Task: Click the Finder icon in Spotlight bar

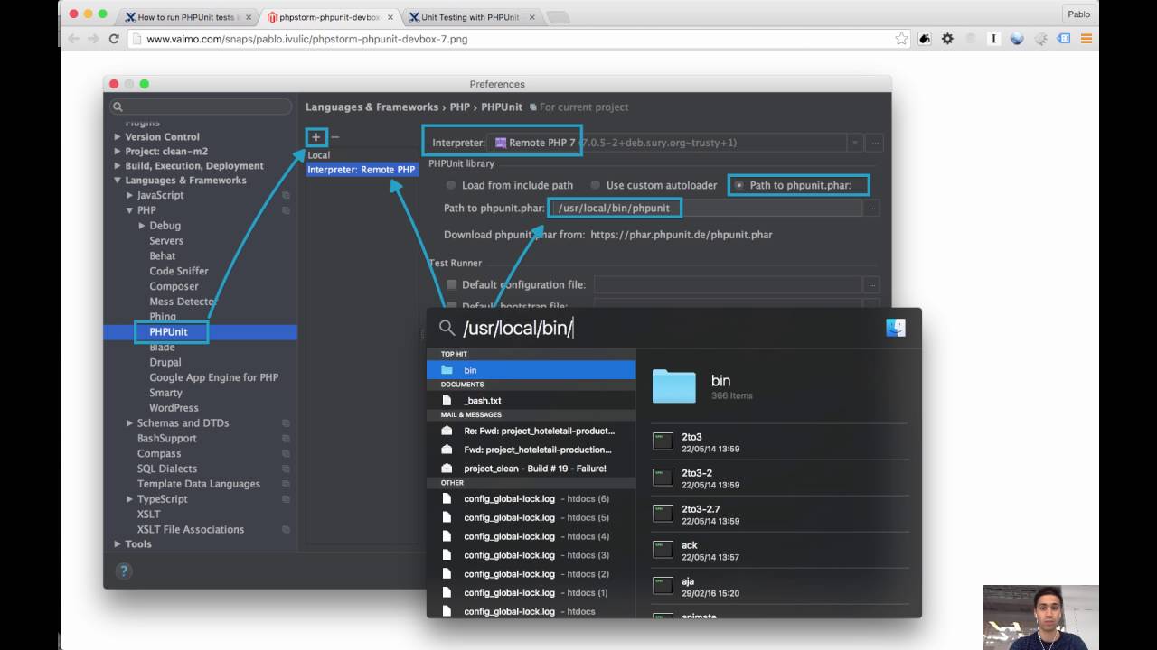Action: coord(896,328)
